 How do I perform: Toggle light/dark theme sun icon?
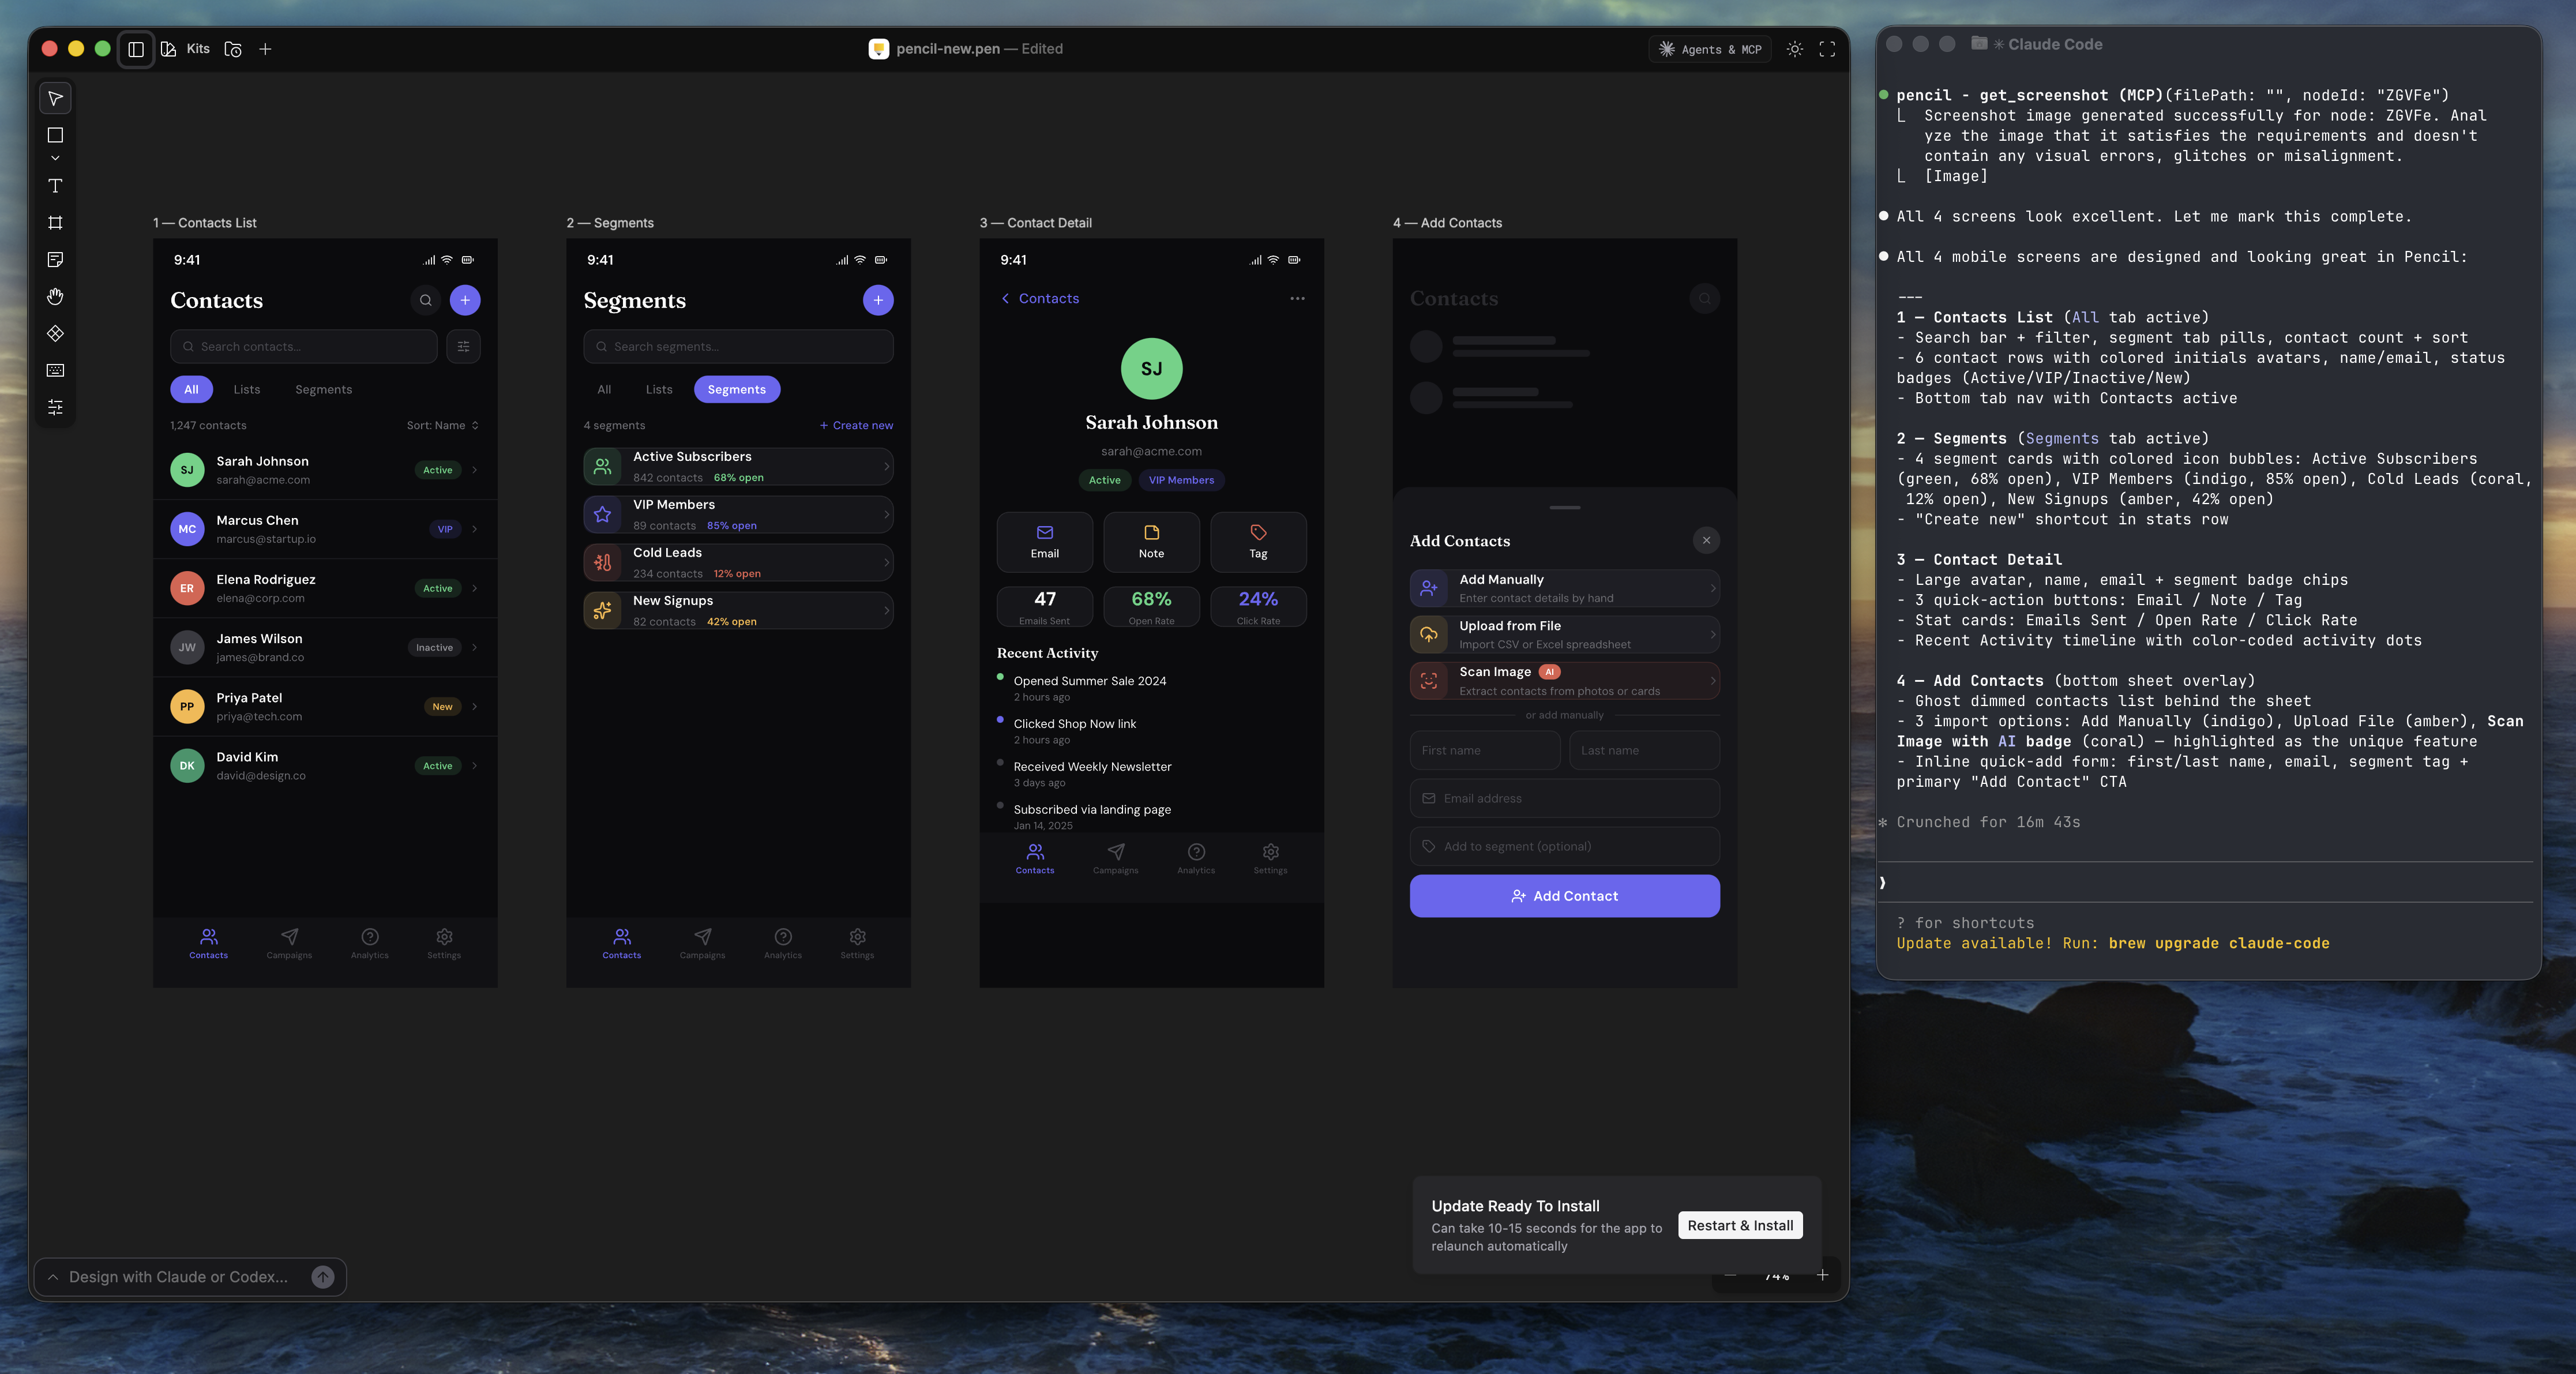(1795, 49)
